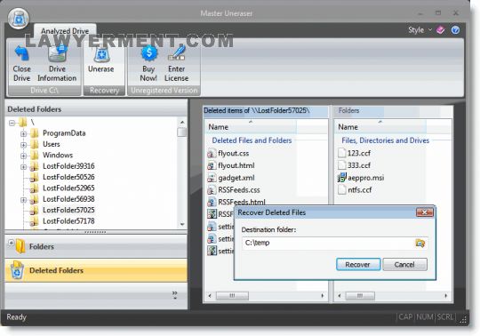Image resolution: width=480 pixels, height=336 pixels.
Task: Click the Destination folder input field
Action: [x=335, y=243]
